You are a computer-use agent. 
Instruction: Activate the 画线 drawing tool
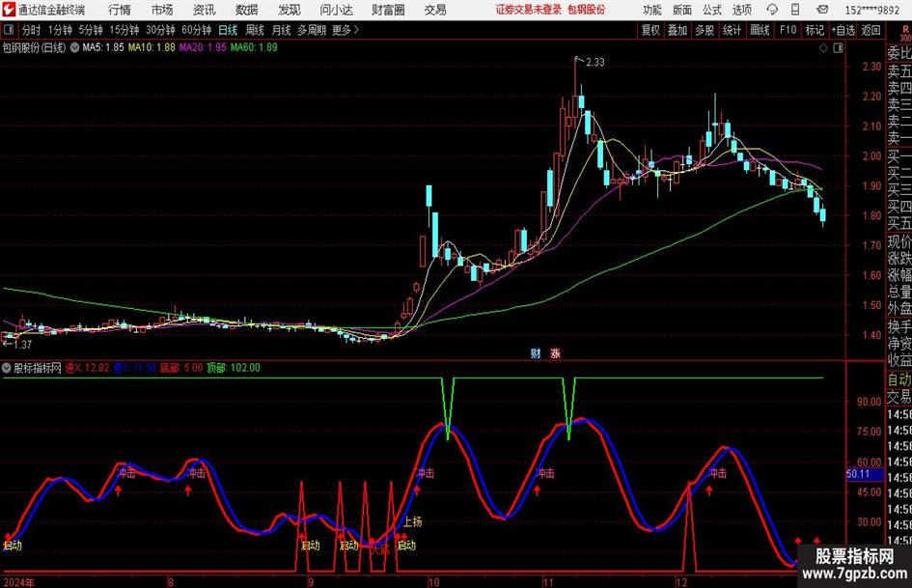point(760,30)
